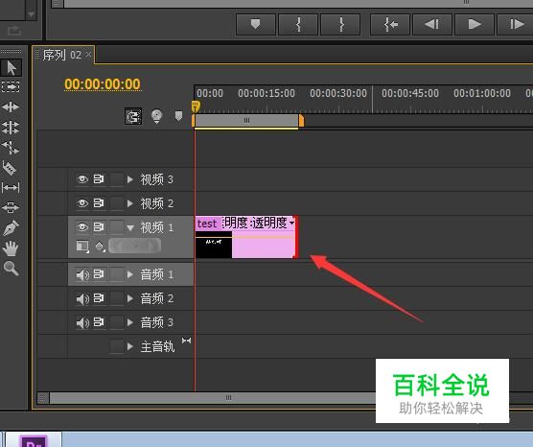Click Mark Out point button
Image resolution: width=533 pixels, height=447 pixels.
[x=340, y=24]
